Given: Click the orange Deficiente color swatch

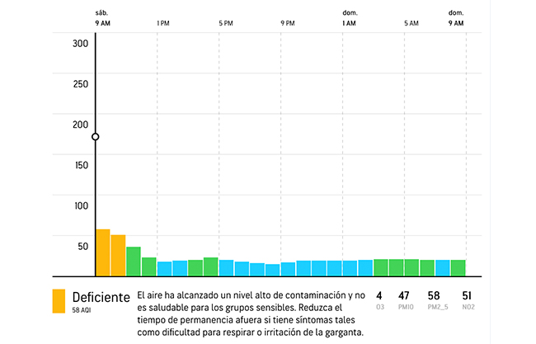Looking at the screenshot, I should pyautogui.click(x=59, y=301).
